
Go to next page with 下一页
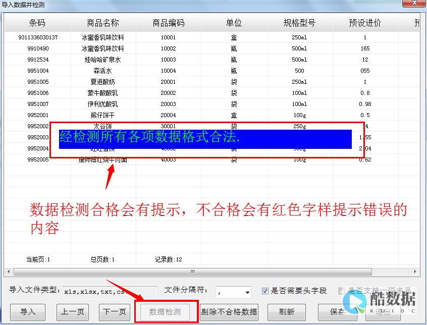pos(115,312)
